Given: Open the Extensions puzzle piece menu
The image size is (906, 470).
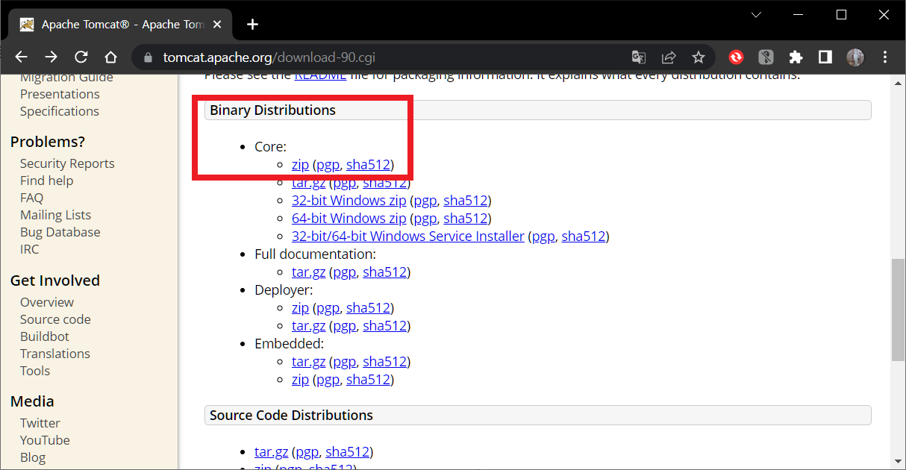Looking at the screenshot, I should [x=796, y=57].
